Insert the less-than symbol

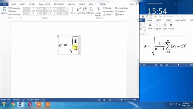tap(63, 9)
